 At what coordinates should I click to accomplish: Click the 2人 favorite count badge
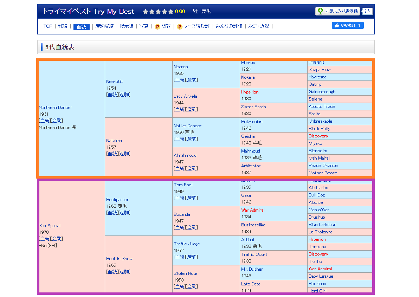(x=367, y=11)
